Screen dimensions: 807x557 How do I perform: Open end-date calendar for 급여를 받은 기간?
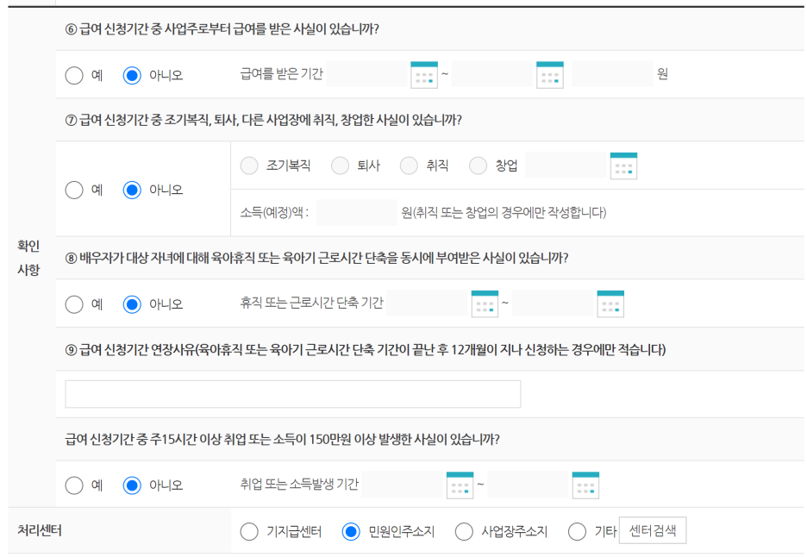(550, 75)
